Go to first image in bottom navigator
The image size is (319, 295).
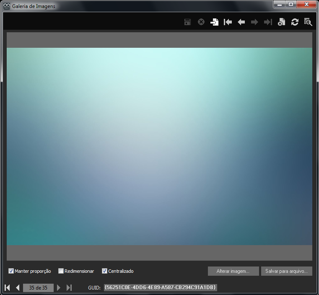pyautogui.click(x=8, y=287)
